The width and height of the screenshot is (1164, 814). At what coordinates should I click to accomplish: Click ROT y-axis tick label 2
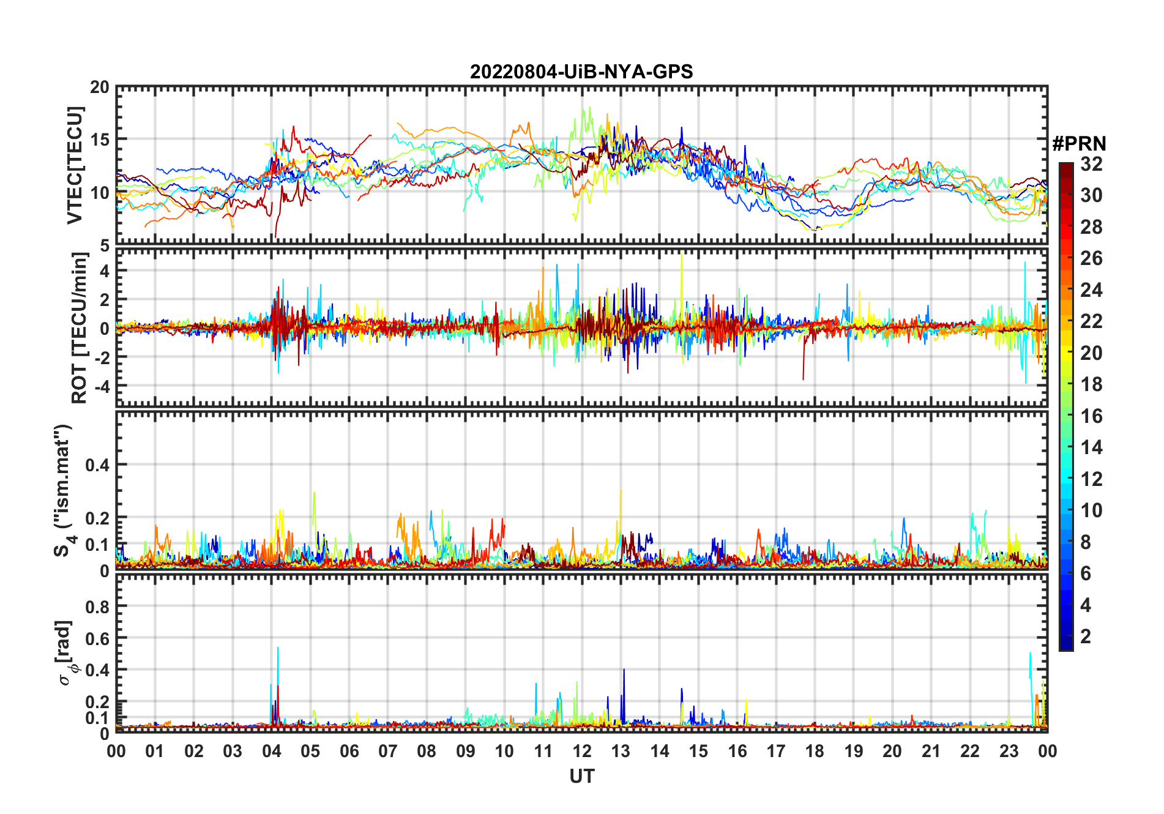pyautogui.click(x=105, y=299)
